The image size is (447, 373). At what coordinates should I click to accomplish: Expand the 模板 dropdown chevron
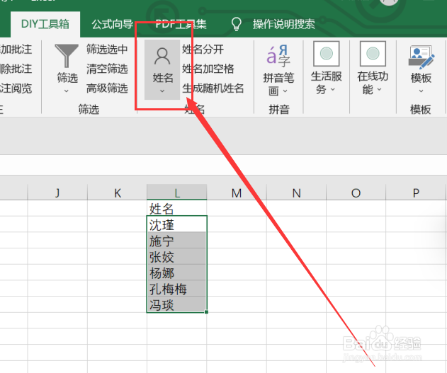[421, 91]
